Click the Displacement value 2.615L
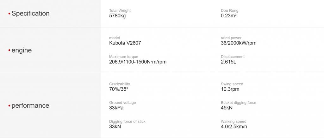 point(228,62)
